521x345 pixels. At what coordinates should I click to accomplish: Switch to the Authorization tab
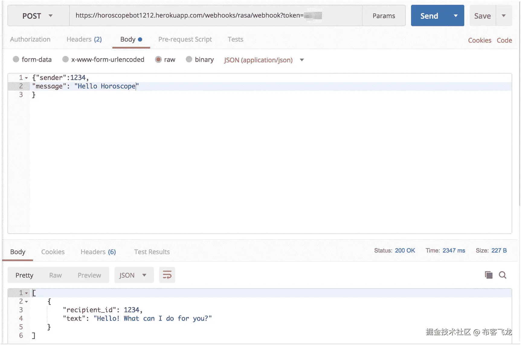[30, 39]
